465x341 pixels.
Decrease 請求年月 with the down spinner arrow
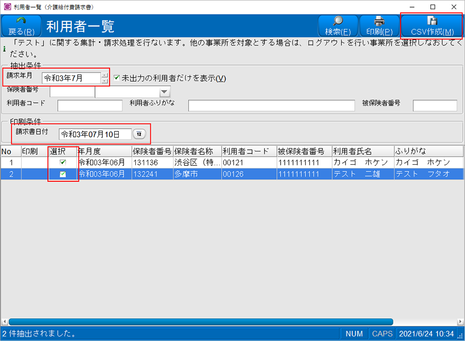pos(105,81)
